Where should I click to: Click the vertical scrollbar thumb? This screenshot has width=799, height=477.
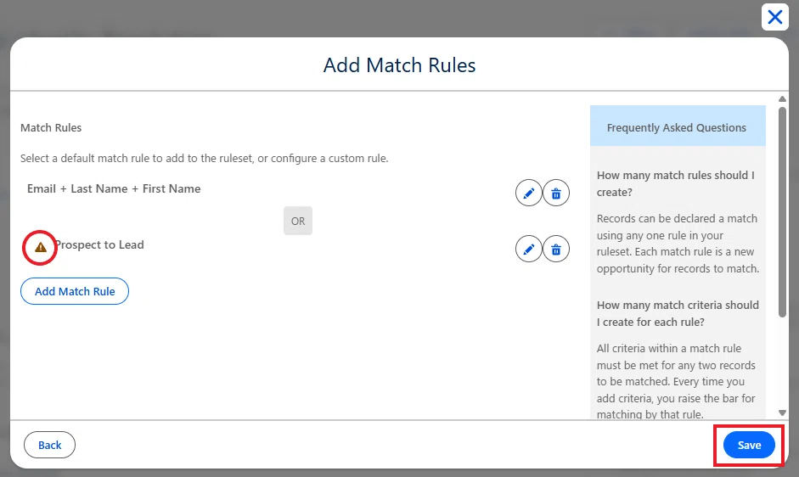click(782, 211)
